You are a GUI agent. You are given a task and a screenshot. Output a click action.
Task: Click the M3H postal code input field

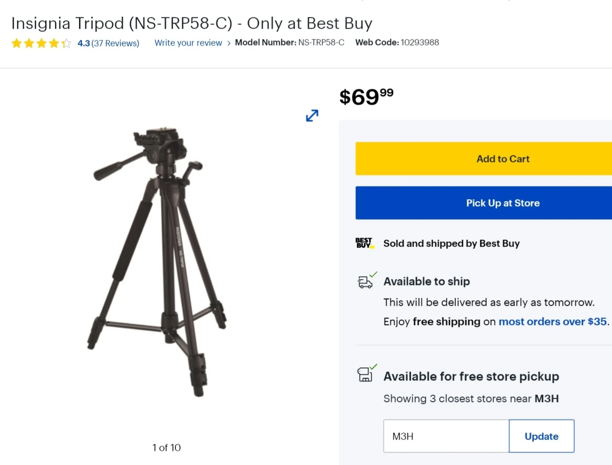click(x=445, y=436)
